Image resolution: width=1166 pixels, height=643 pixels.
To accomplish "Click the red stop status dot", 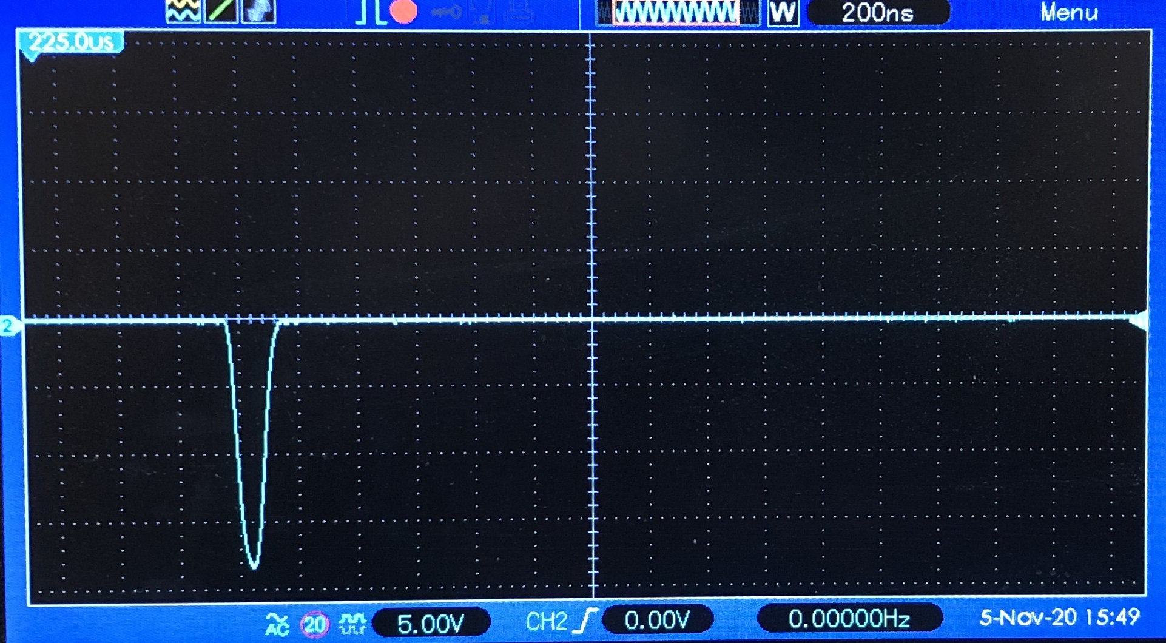I will [x=403, y=11].
